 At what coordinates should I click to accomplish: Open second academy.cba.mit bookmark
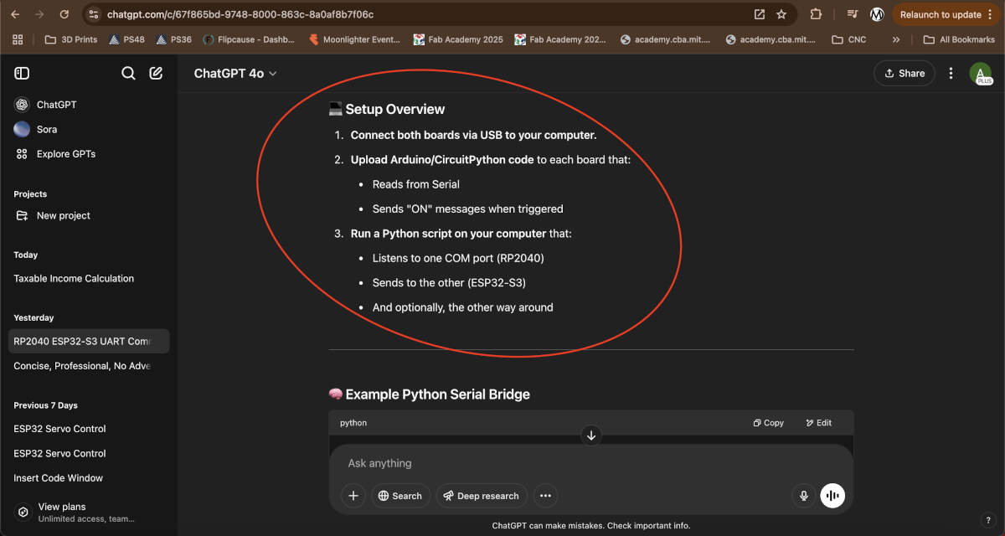point(770,39)
